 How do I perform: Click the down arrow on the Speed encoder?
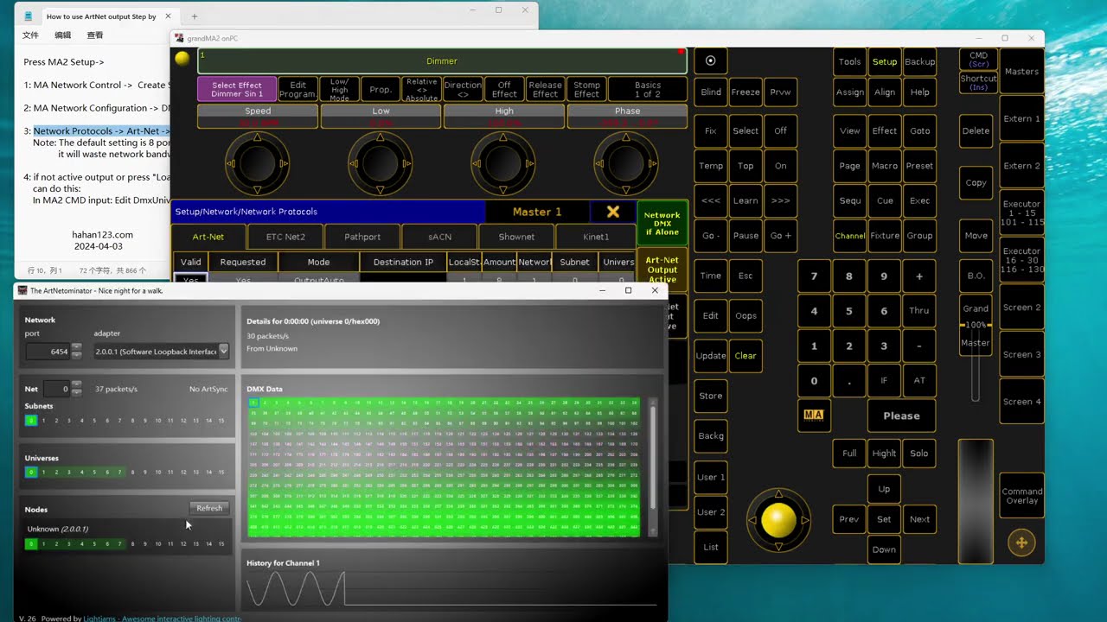[x=258, y=188]
